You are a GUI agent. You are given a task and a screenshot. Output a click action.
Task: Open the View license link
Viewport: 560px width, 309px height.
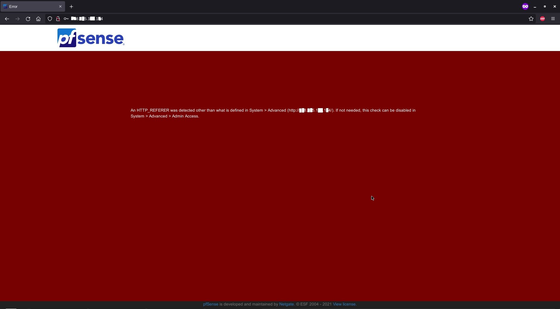[345, 304]
